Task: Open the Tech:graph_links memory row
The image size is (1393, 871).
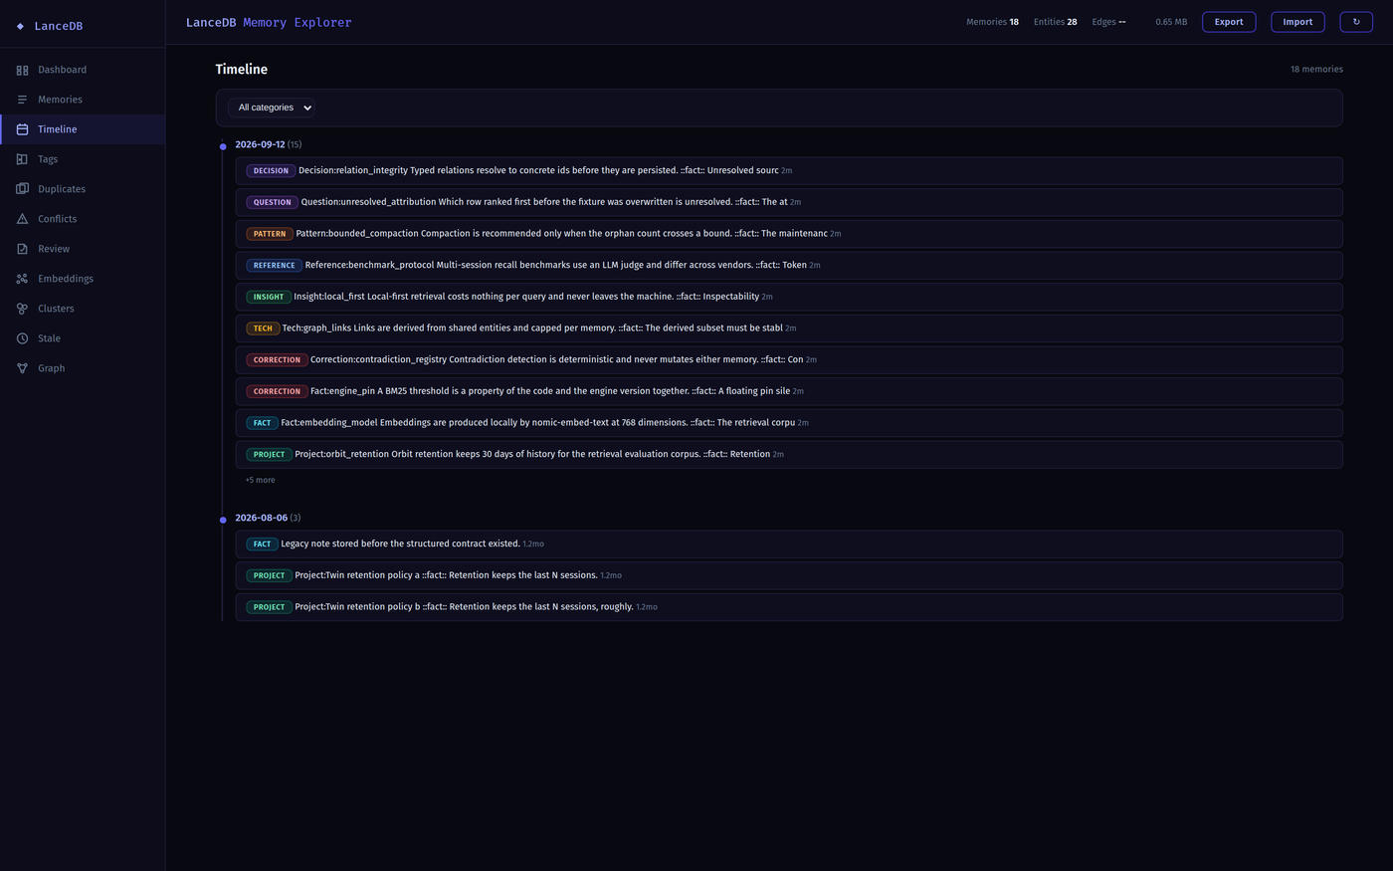Action: 789,328
